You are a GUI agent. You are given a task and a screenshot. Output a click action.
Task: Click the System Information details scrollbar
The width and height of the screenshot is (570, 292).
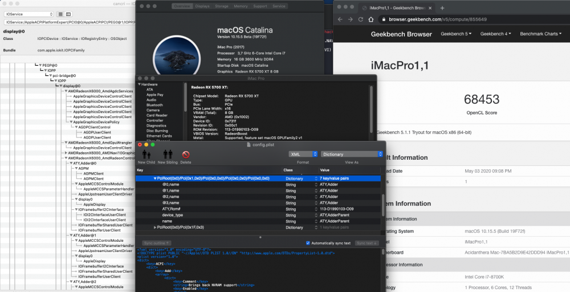(x=371, y=109)
